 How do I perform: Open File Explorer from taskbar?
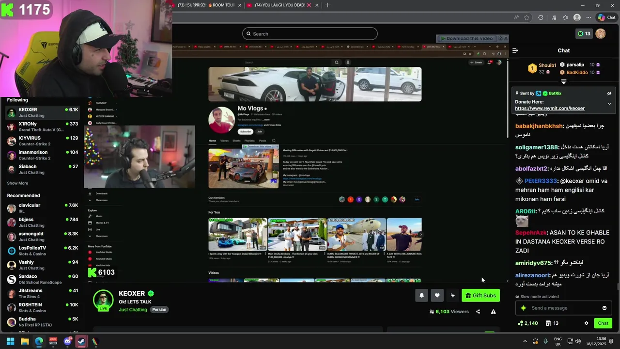pos(25,341)
